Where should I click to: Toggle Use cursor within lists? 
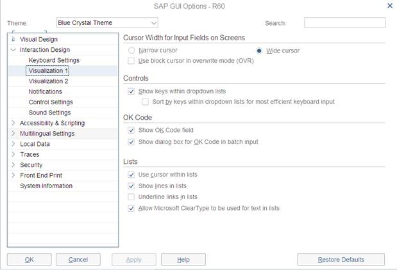131,175
